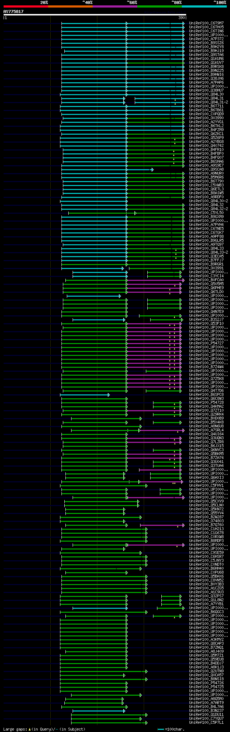Viewport: 230px width, 732px height.
Task: Open hit UniRef100_Q38HU7
Action: tap(206, 90)
